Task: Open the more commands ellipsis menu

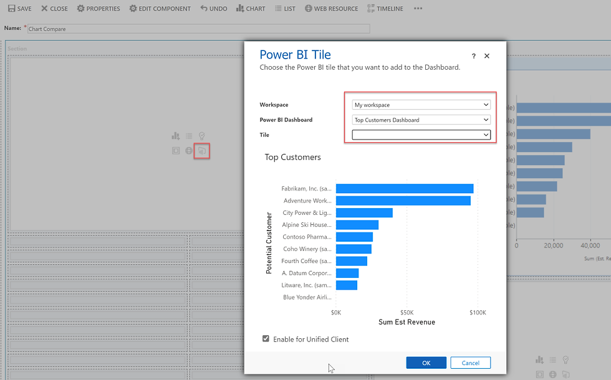Action: [x=418, y=8]
